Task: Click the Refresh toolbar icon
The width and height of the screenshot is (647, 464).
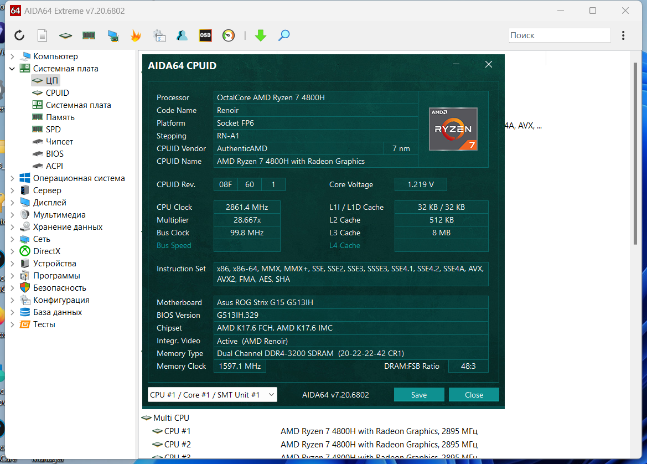Action: (19, 35)
